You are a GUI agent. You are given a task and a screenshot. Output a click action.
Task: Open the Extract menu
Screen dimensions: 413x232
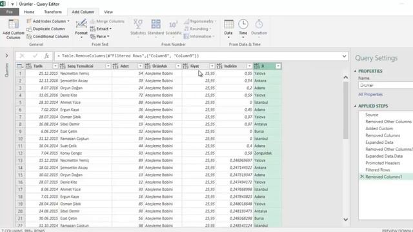(x=101, y=29)
